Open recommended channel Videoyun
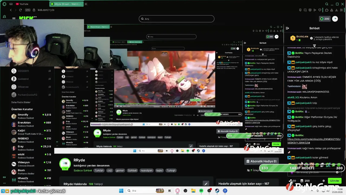 coord(31,164)
